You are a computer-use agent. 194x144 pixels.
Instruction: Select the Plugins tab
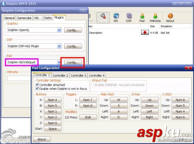[x=59, y=18]
